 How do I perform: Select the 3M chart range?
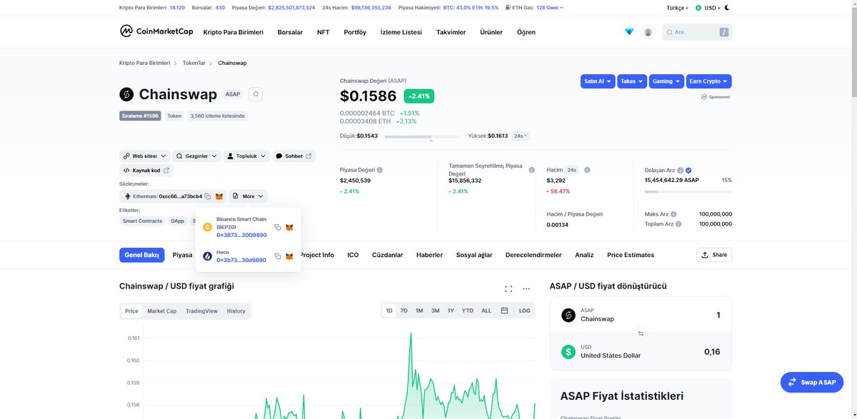435,311
